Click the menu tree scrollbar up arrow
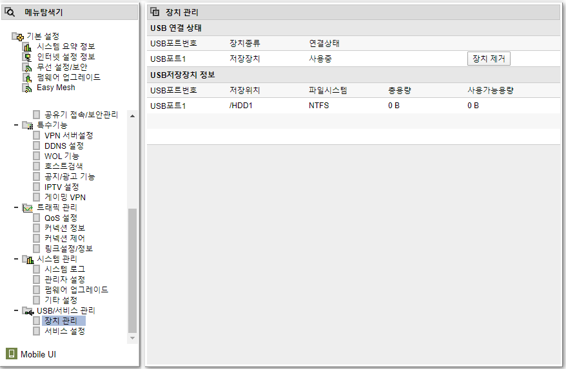Viewport: 566px width, 369px height. tap(133, 116)
